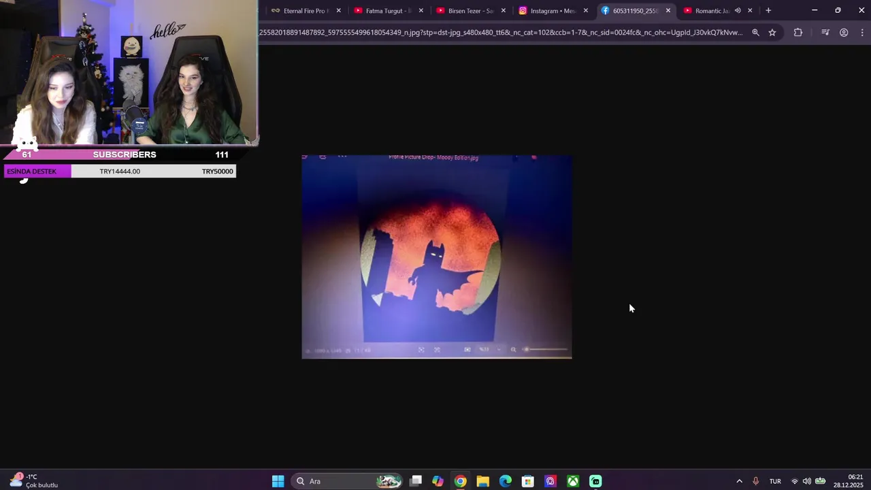Close the 605311950 image tab
The width and height of the screenshot is (871, 490).
(x=668, y=10)
